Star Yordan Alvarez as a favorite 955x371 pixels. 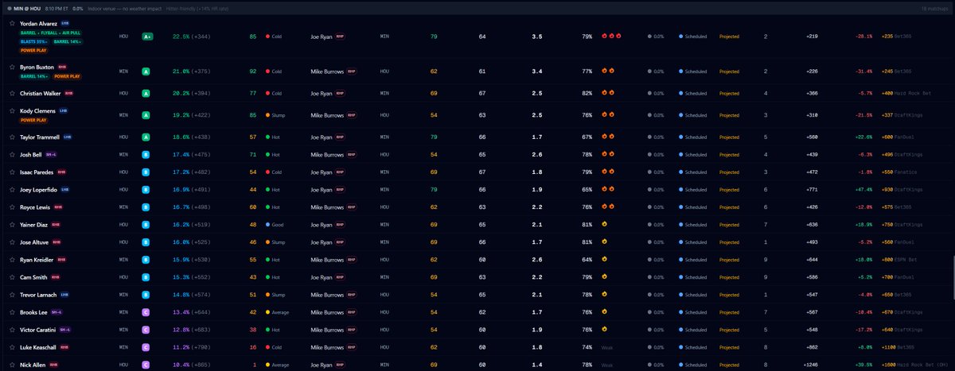(x=12, y=24)
